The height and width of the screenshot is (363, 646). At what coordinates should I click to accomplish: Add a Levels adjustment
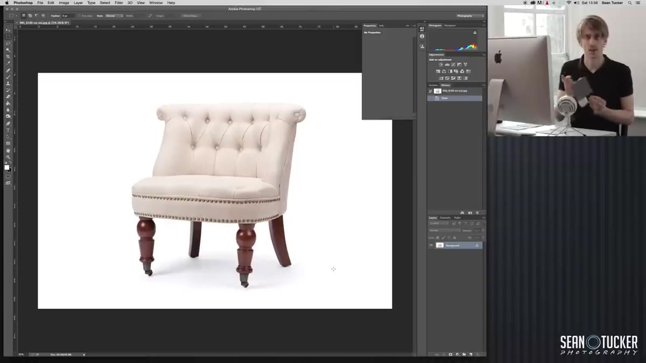coord(447,64)
